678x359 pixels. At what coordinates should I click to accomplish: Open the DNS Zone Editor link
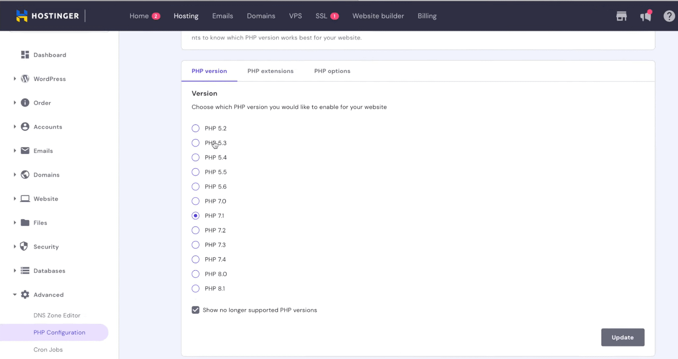(57, 315)
